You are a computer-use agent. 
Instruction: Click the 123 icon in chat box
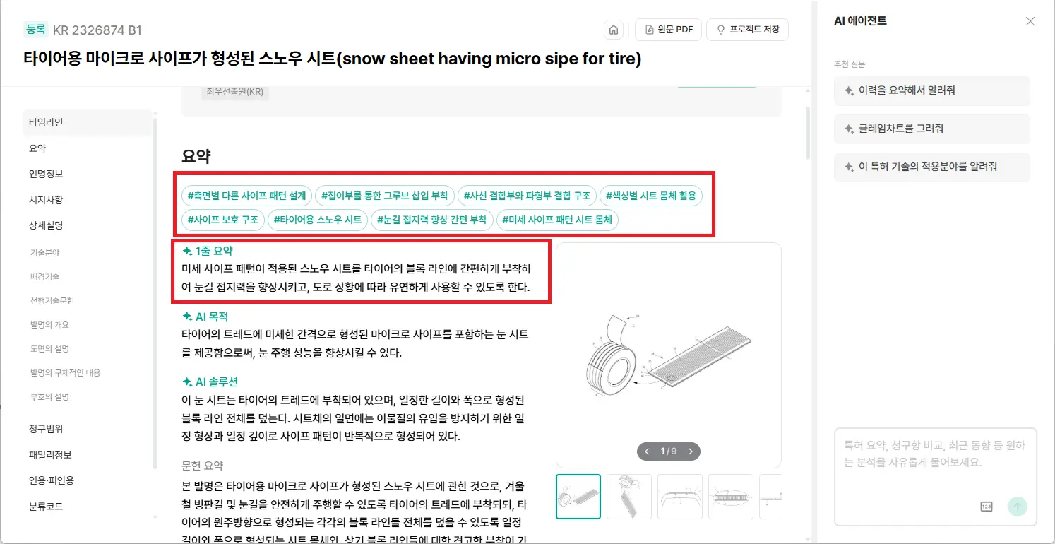[x=987, y=506]
